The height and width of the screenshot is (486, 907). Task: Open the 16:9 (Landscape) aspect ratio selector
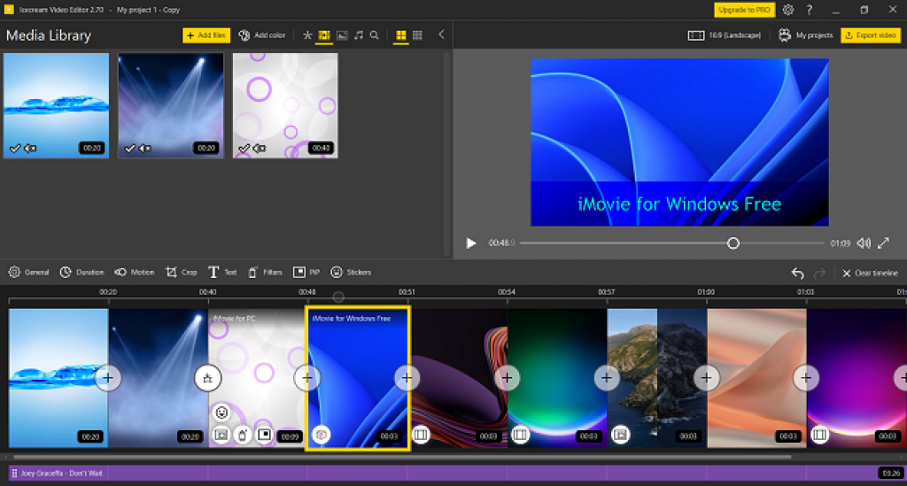tap(725, 35)
